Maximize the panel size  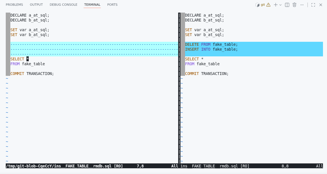pyautogui.click(x=313, y=5)
